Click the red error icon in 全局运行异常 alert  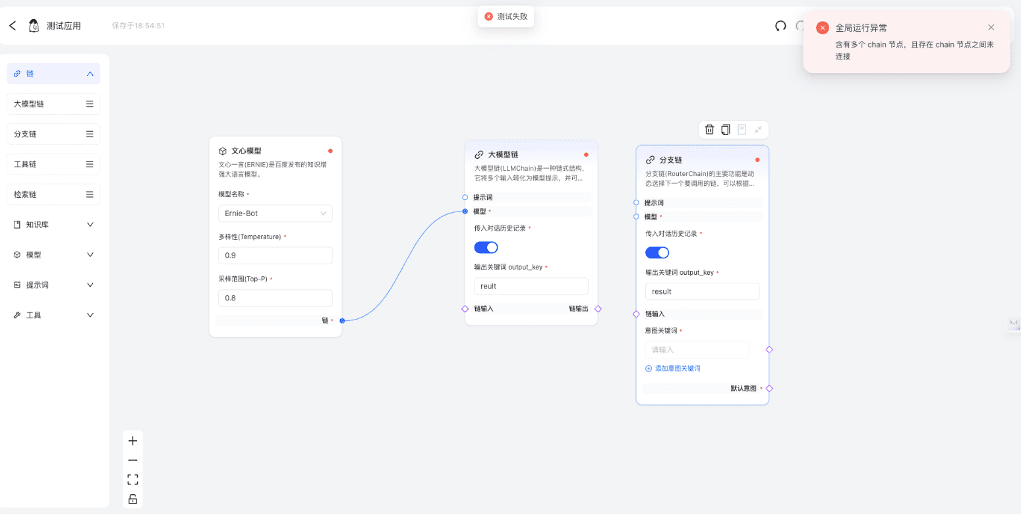pyautogui.click(x=822, y=28)
